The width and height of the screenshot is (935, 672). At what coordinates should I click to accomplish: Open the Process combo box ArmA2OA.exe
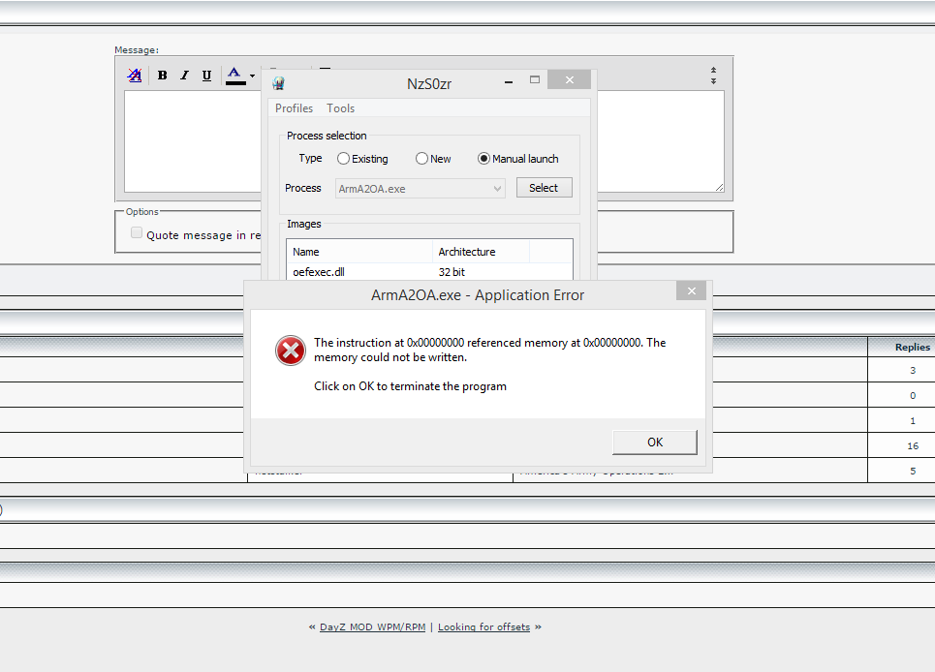[420, 188]
